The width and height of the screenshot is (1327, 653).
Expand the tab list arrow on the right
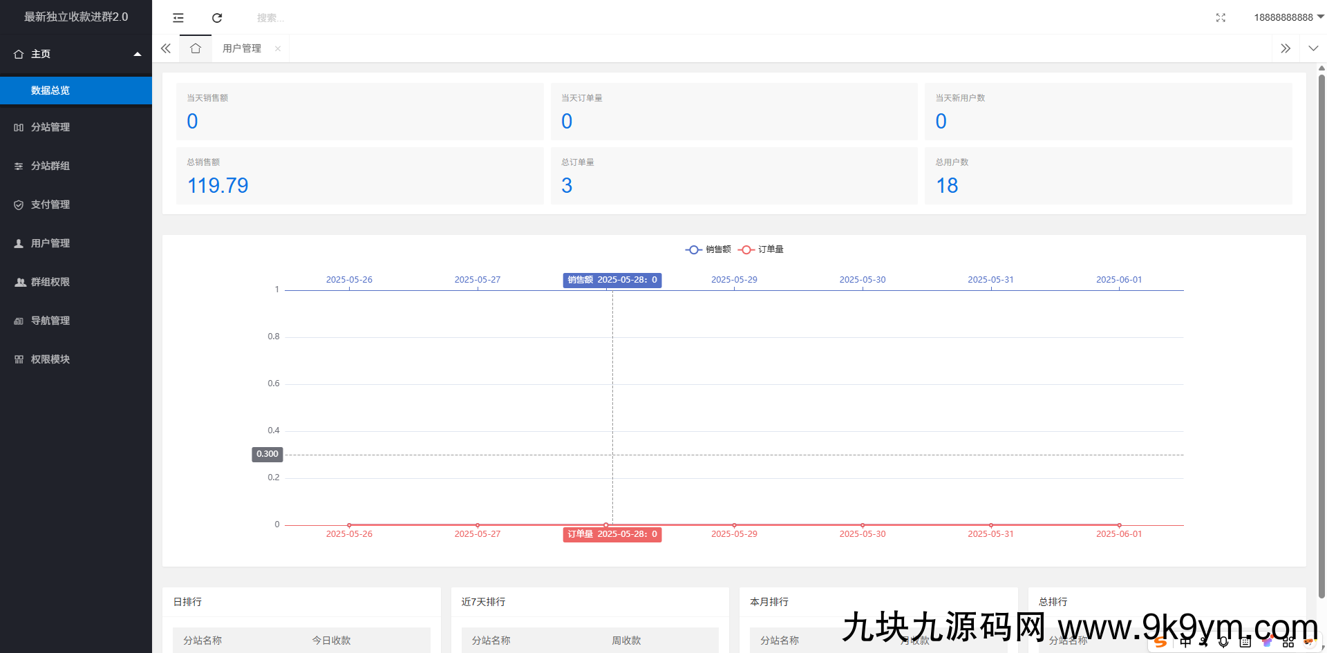[1286, 48]
